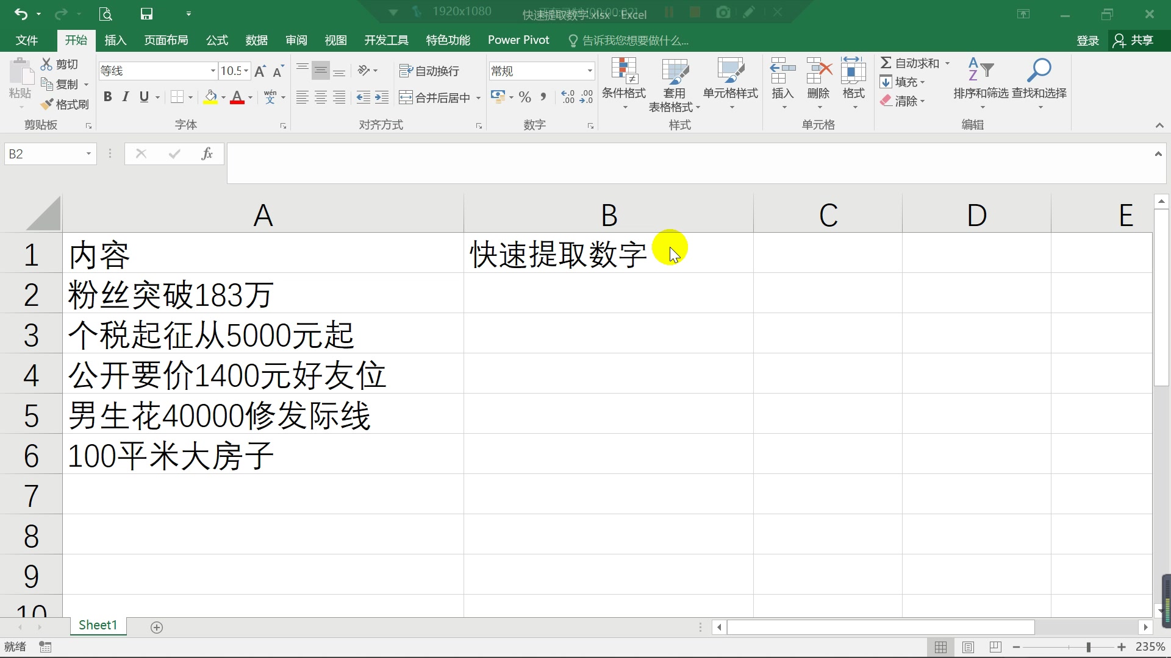Switch to the 插入 tab
Image resolution: width=1171 pixels, height=658 pixels.
point(115,40)
